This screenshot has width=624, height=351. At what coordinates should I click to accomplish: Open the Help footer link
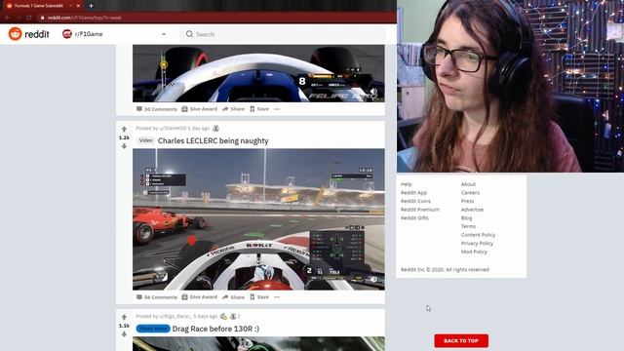[407, 184]
